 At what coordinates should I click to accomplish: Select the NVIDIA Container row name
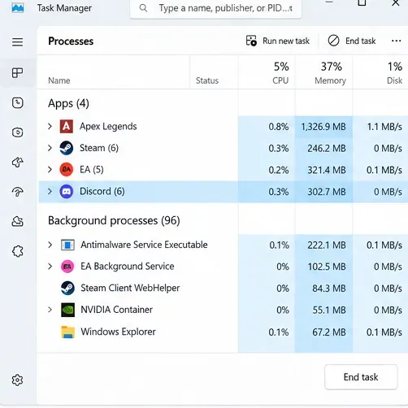pos(116,310)
